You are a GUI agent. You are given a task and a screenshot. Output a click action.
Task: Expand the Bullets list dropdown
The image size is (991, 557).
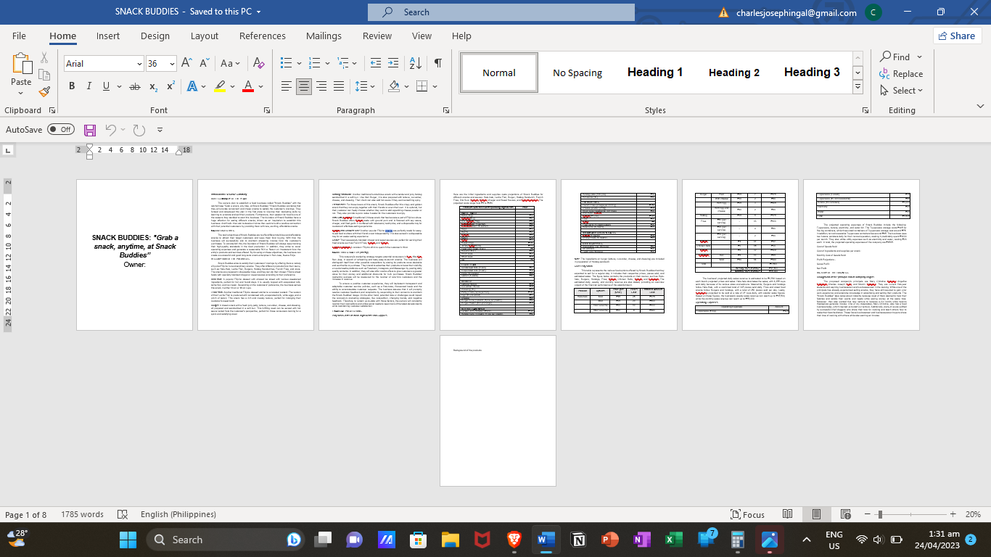298,64
